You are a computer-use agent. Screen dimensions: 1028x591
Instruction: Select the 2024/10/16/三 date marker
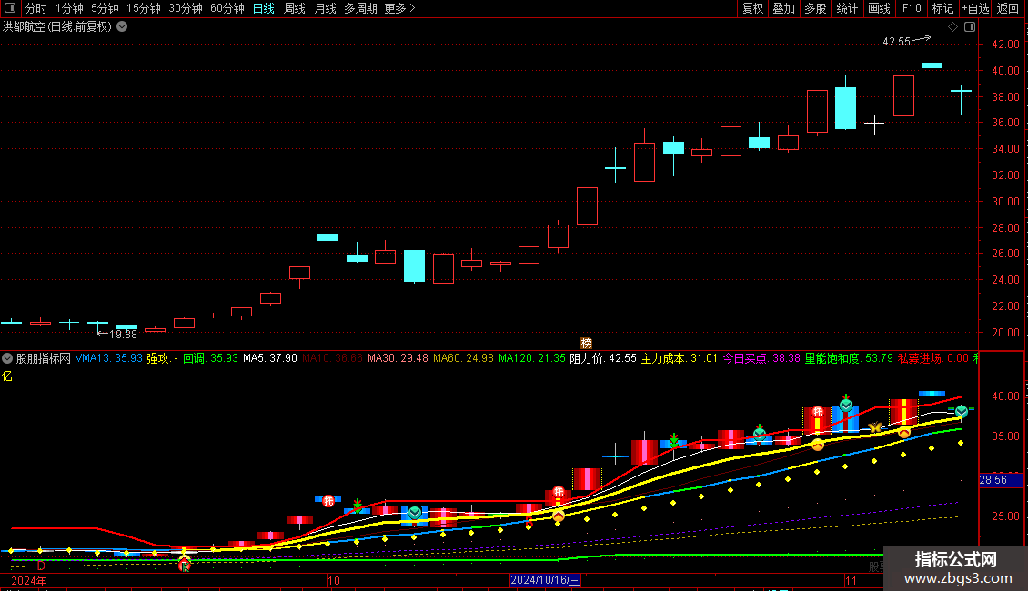click(546, 580)
